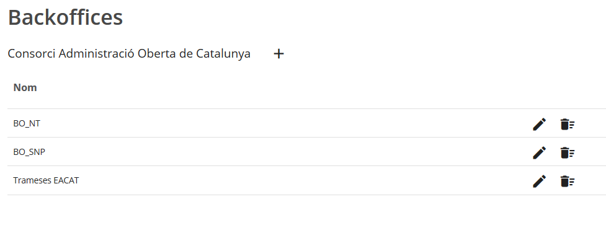Open pencil editor for BO_SNP
606x233 pixels.
pyautogui.click(x=540, y=153)
